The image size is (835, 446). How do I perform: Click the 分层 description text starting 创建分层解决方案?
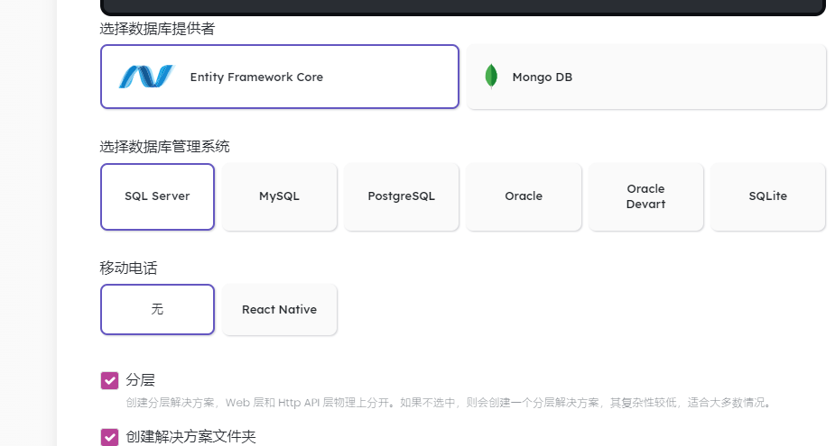tap(450, 403)
